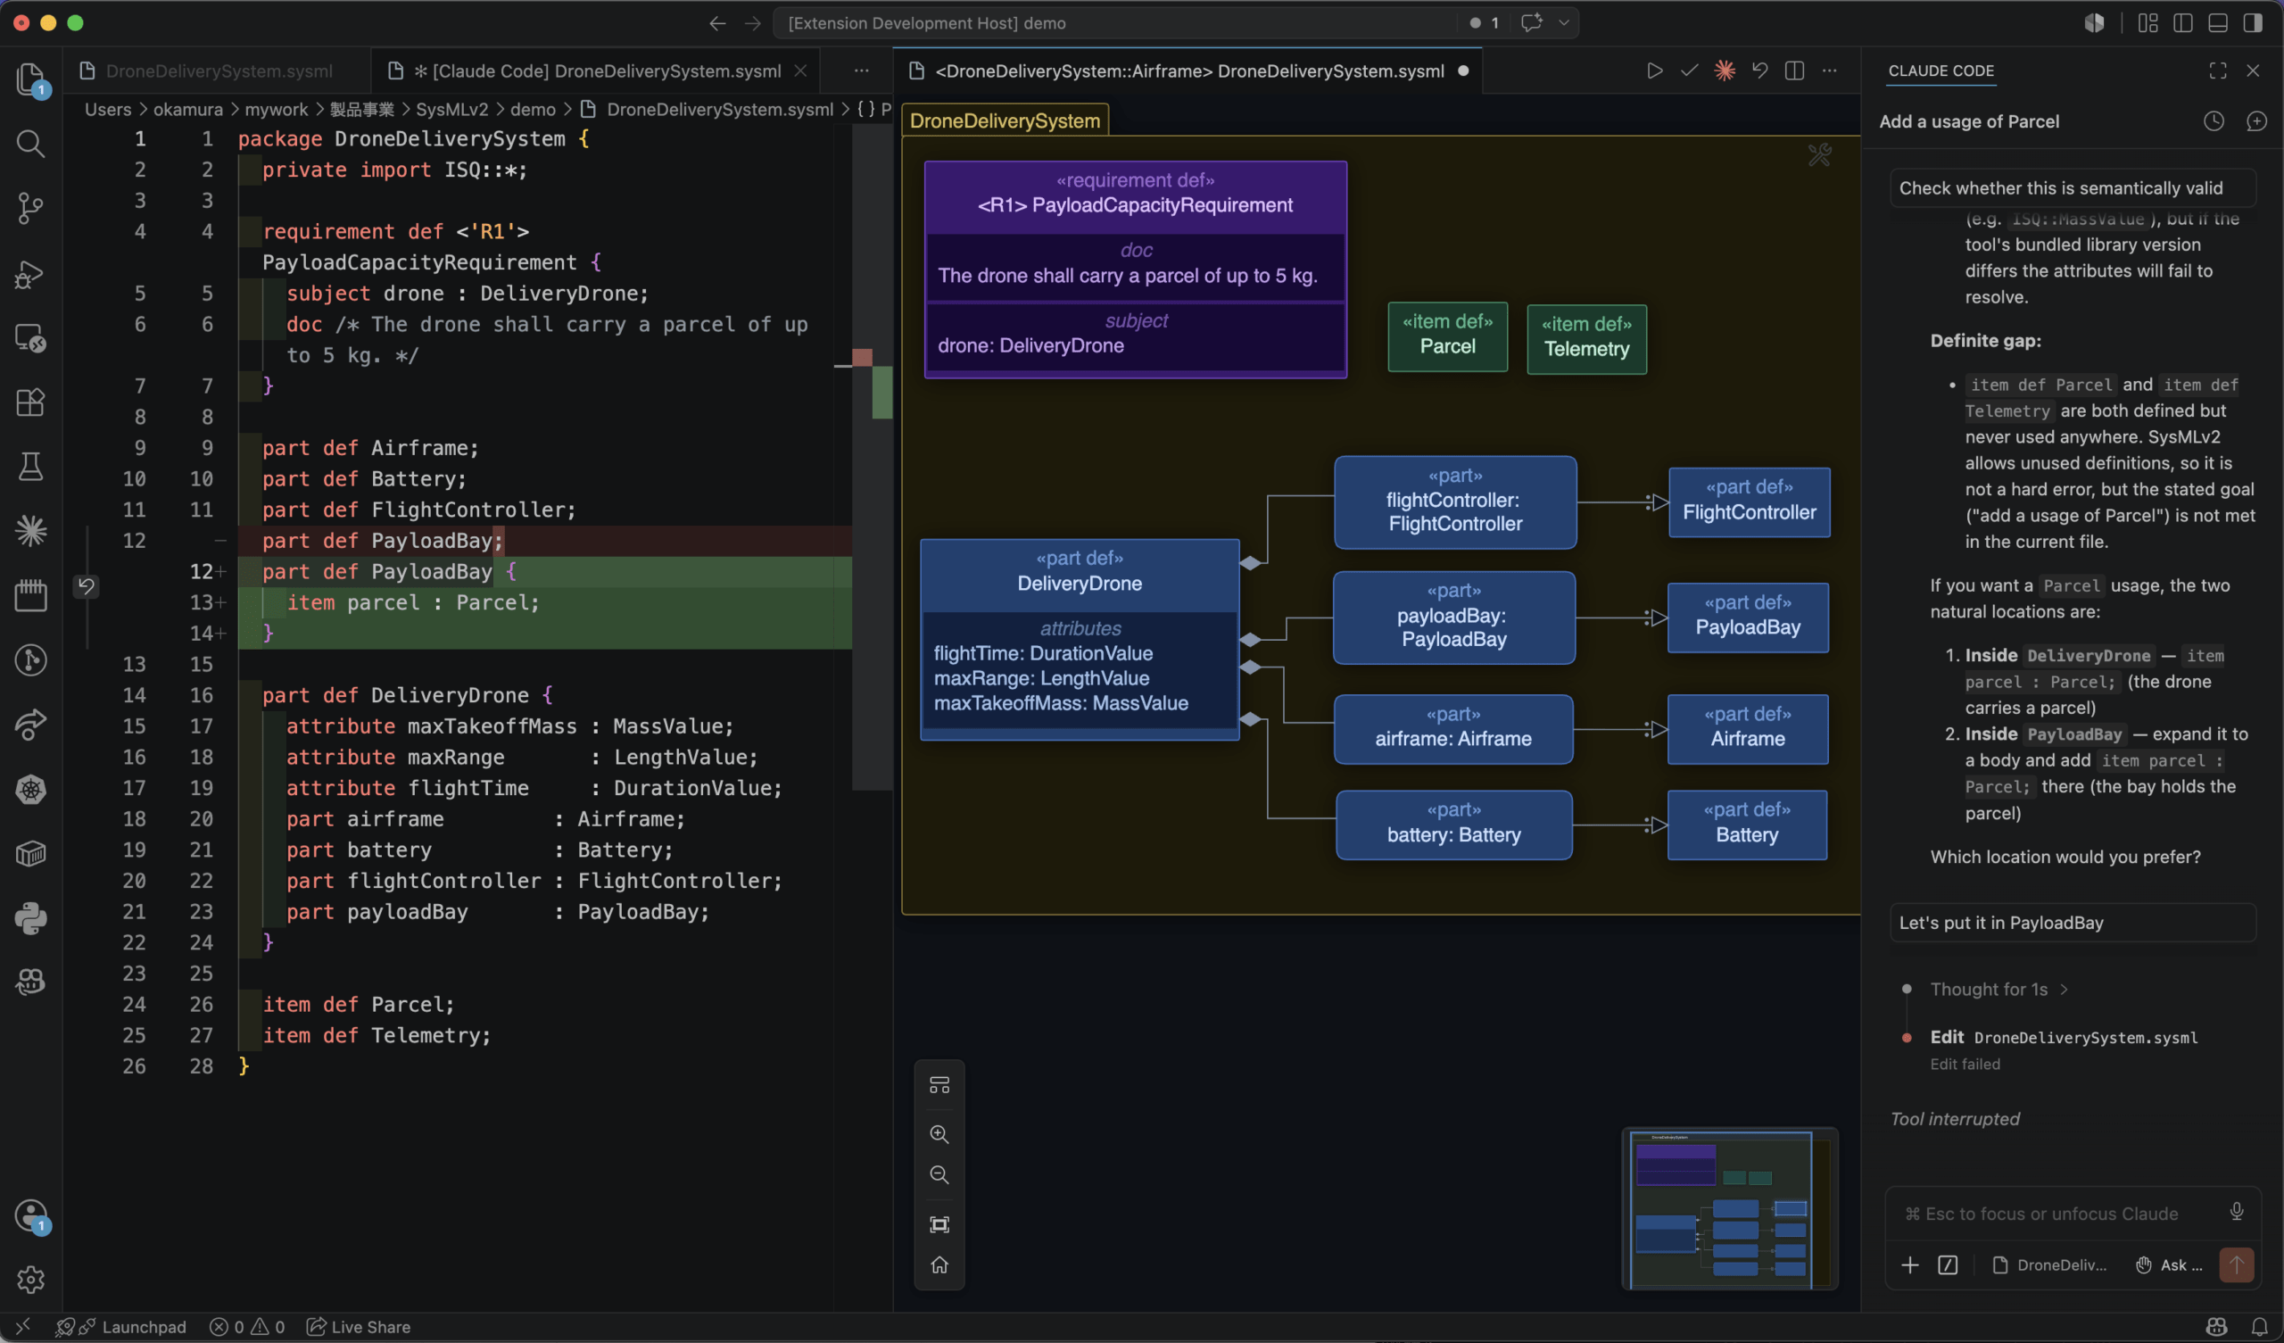Maximize the Claude Code panel
The image size is (2284, 1343).
point(2217,70)
